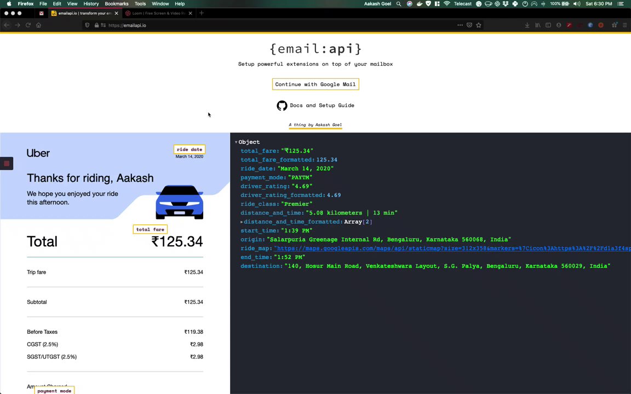The height and width of the screenshot is (394, 631).
Task: Click the destination address string
Action: 448,266
